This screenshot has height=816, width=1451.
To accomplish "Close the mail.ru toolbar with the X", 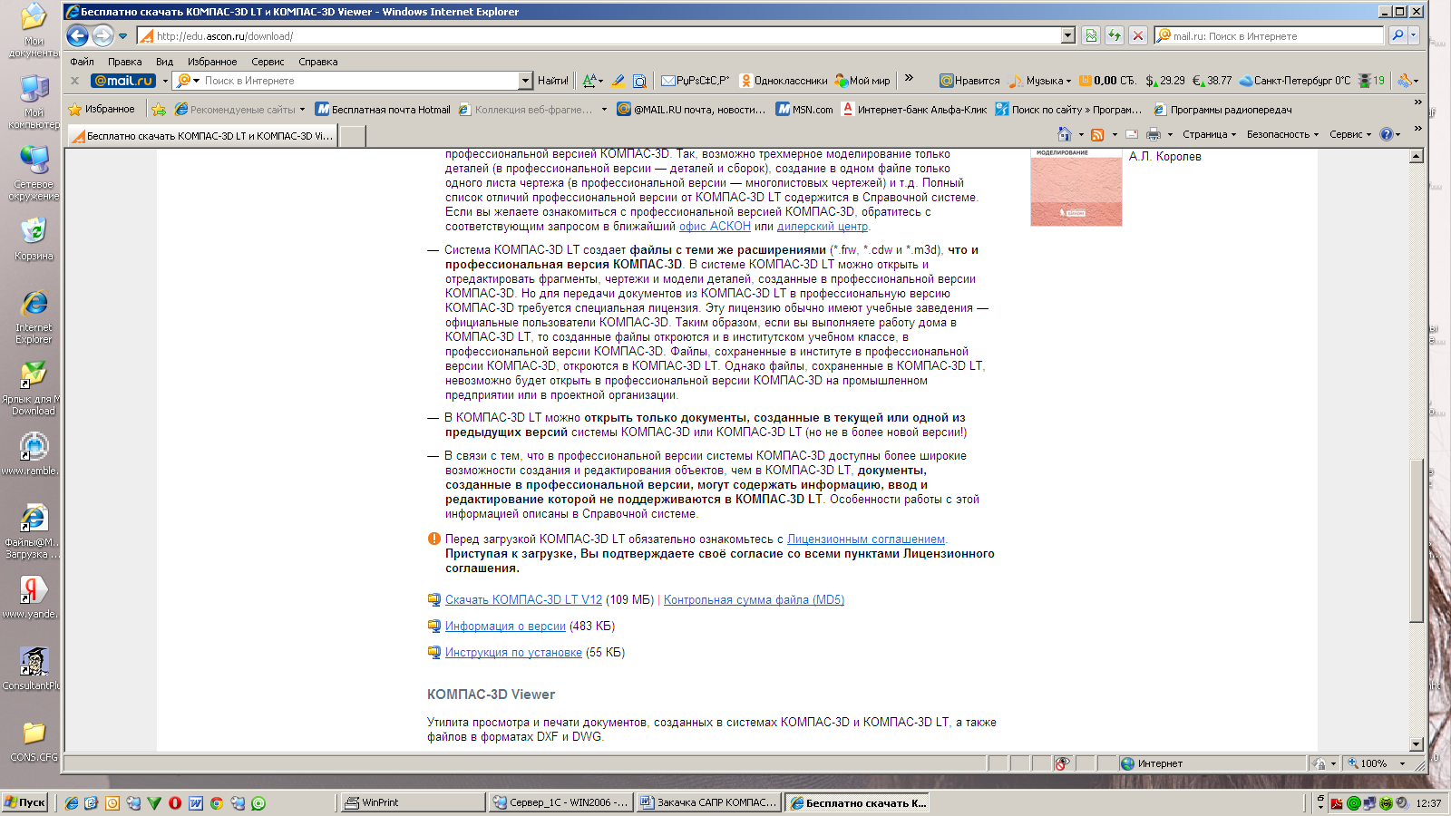I will (74, 81).
